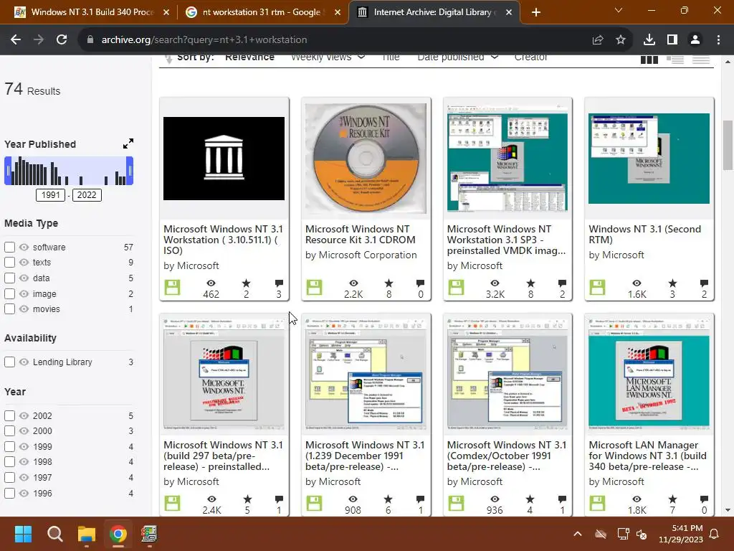Open the tab search chevron
The height and width of the screenshot is (551, 734).
tap(619, 10)
